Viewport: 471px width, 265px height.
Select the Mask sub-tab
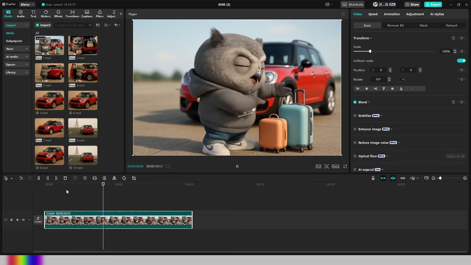(x=424, y=25)
